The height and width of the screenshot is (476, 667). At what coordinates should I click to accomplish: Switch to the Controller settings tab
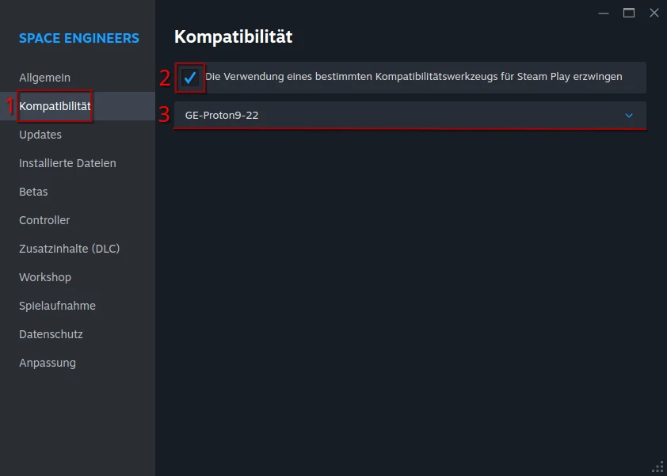click(44, 220)
